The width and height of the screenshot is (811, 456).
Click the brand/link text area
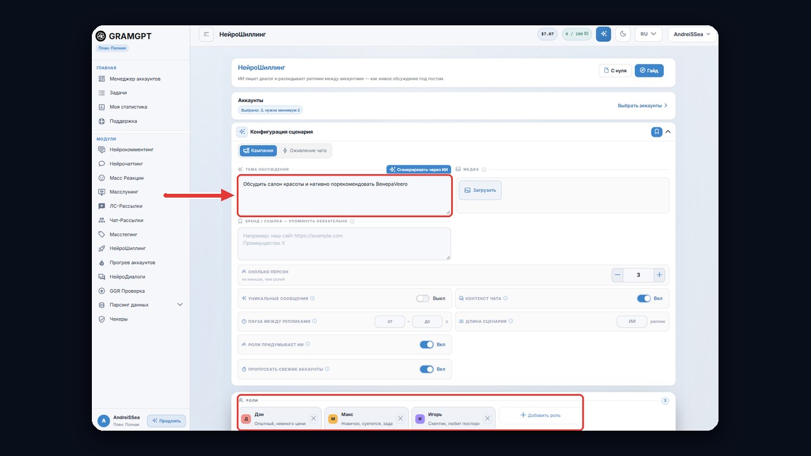[x=345, y=244]
